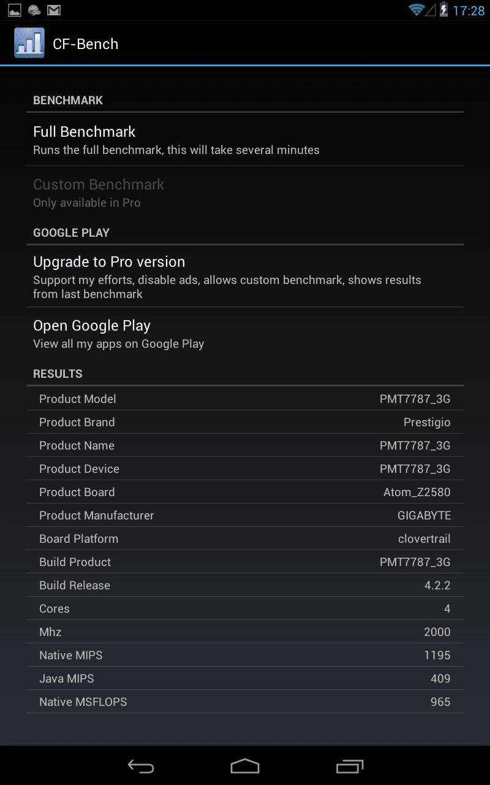Run the Full Benchmark

(245, 140)
